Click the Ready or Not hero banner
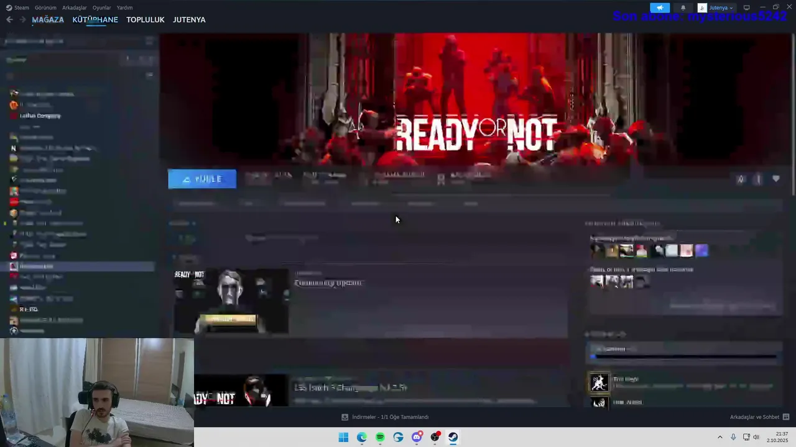The image size is (796, 447). point(476,99)
